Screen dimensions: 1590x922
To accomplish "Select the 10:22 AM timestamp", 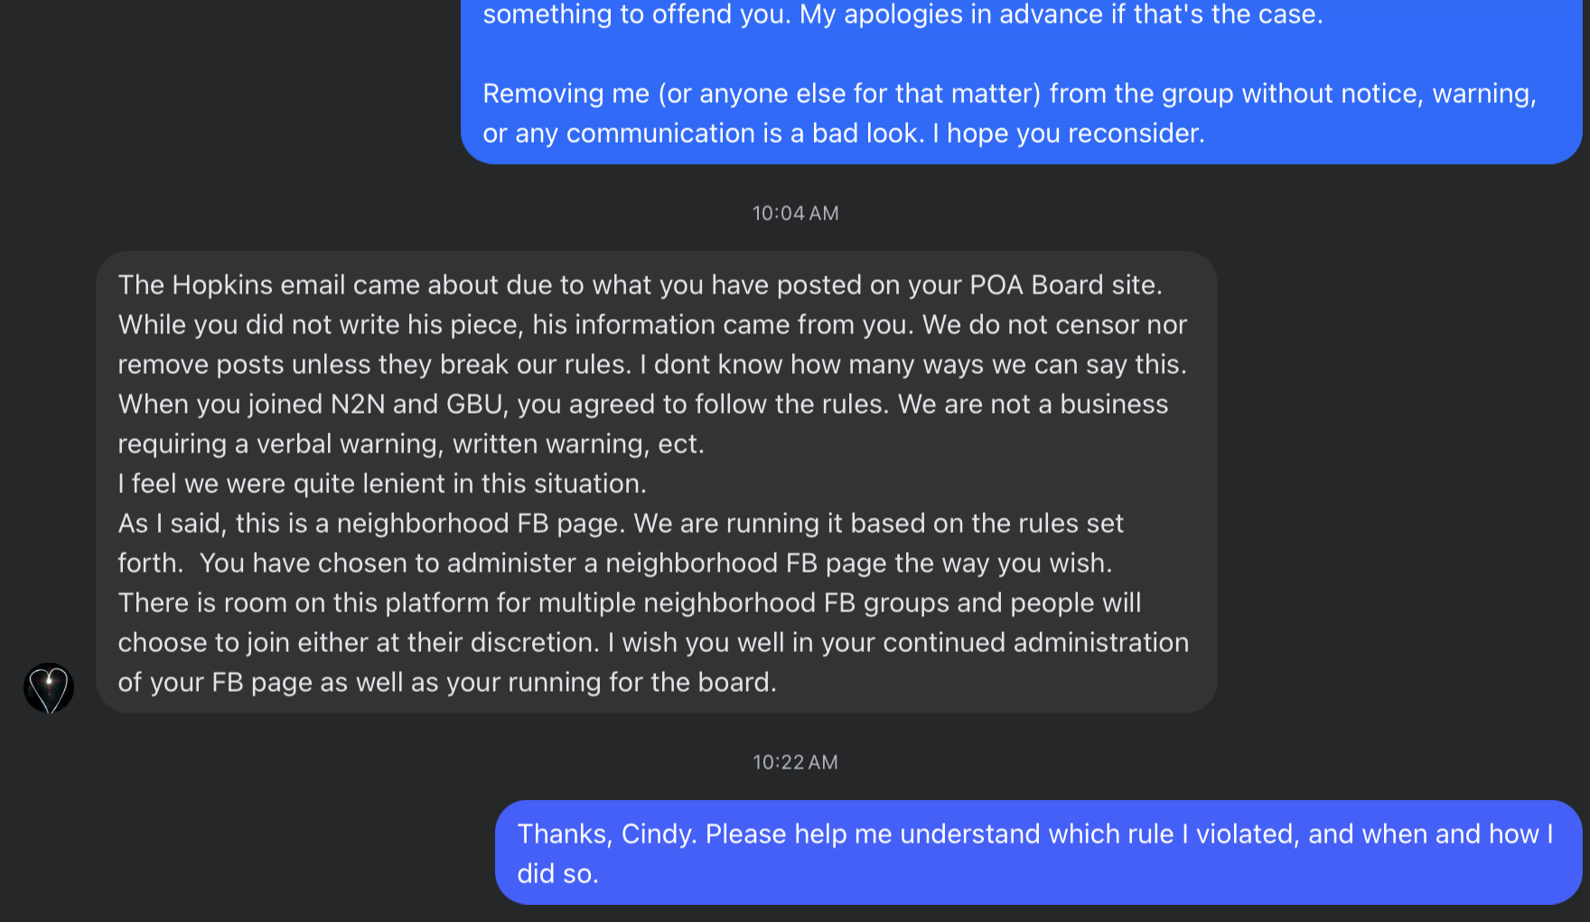I will click(x=795, y=762).
